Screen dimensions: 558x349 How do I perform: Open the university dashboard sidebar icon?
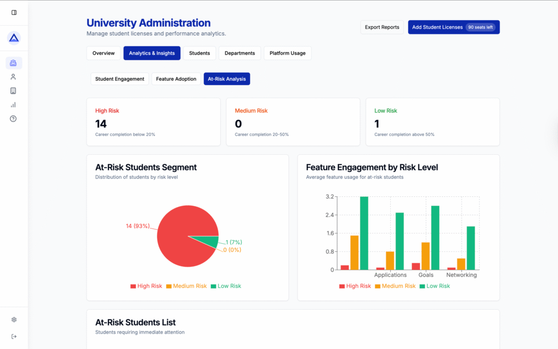14,63
